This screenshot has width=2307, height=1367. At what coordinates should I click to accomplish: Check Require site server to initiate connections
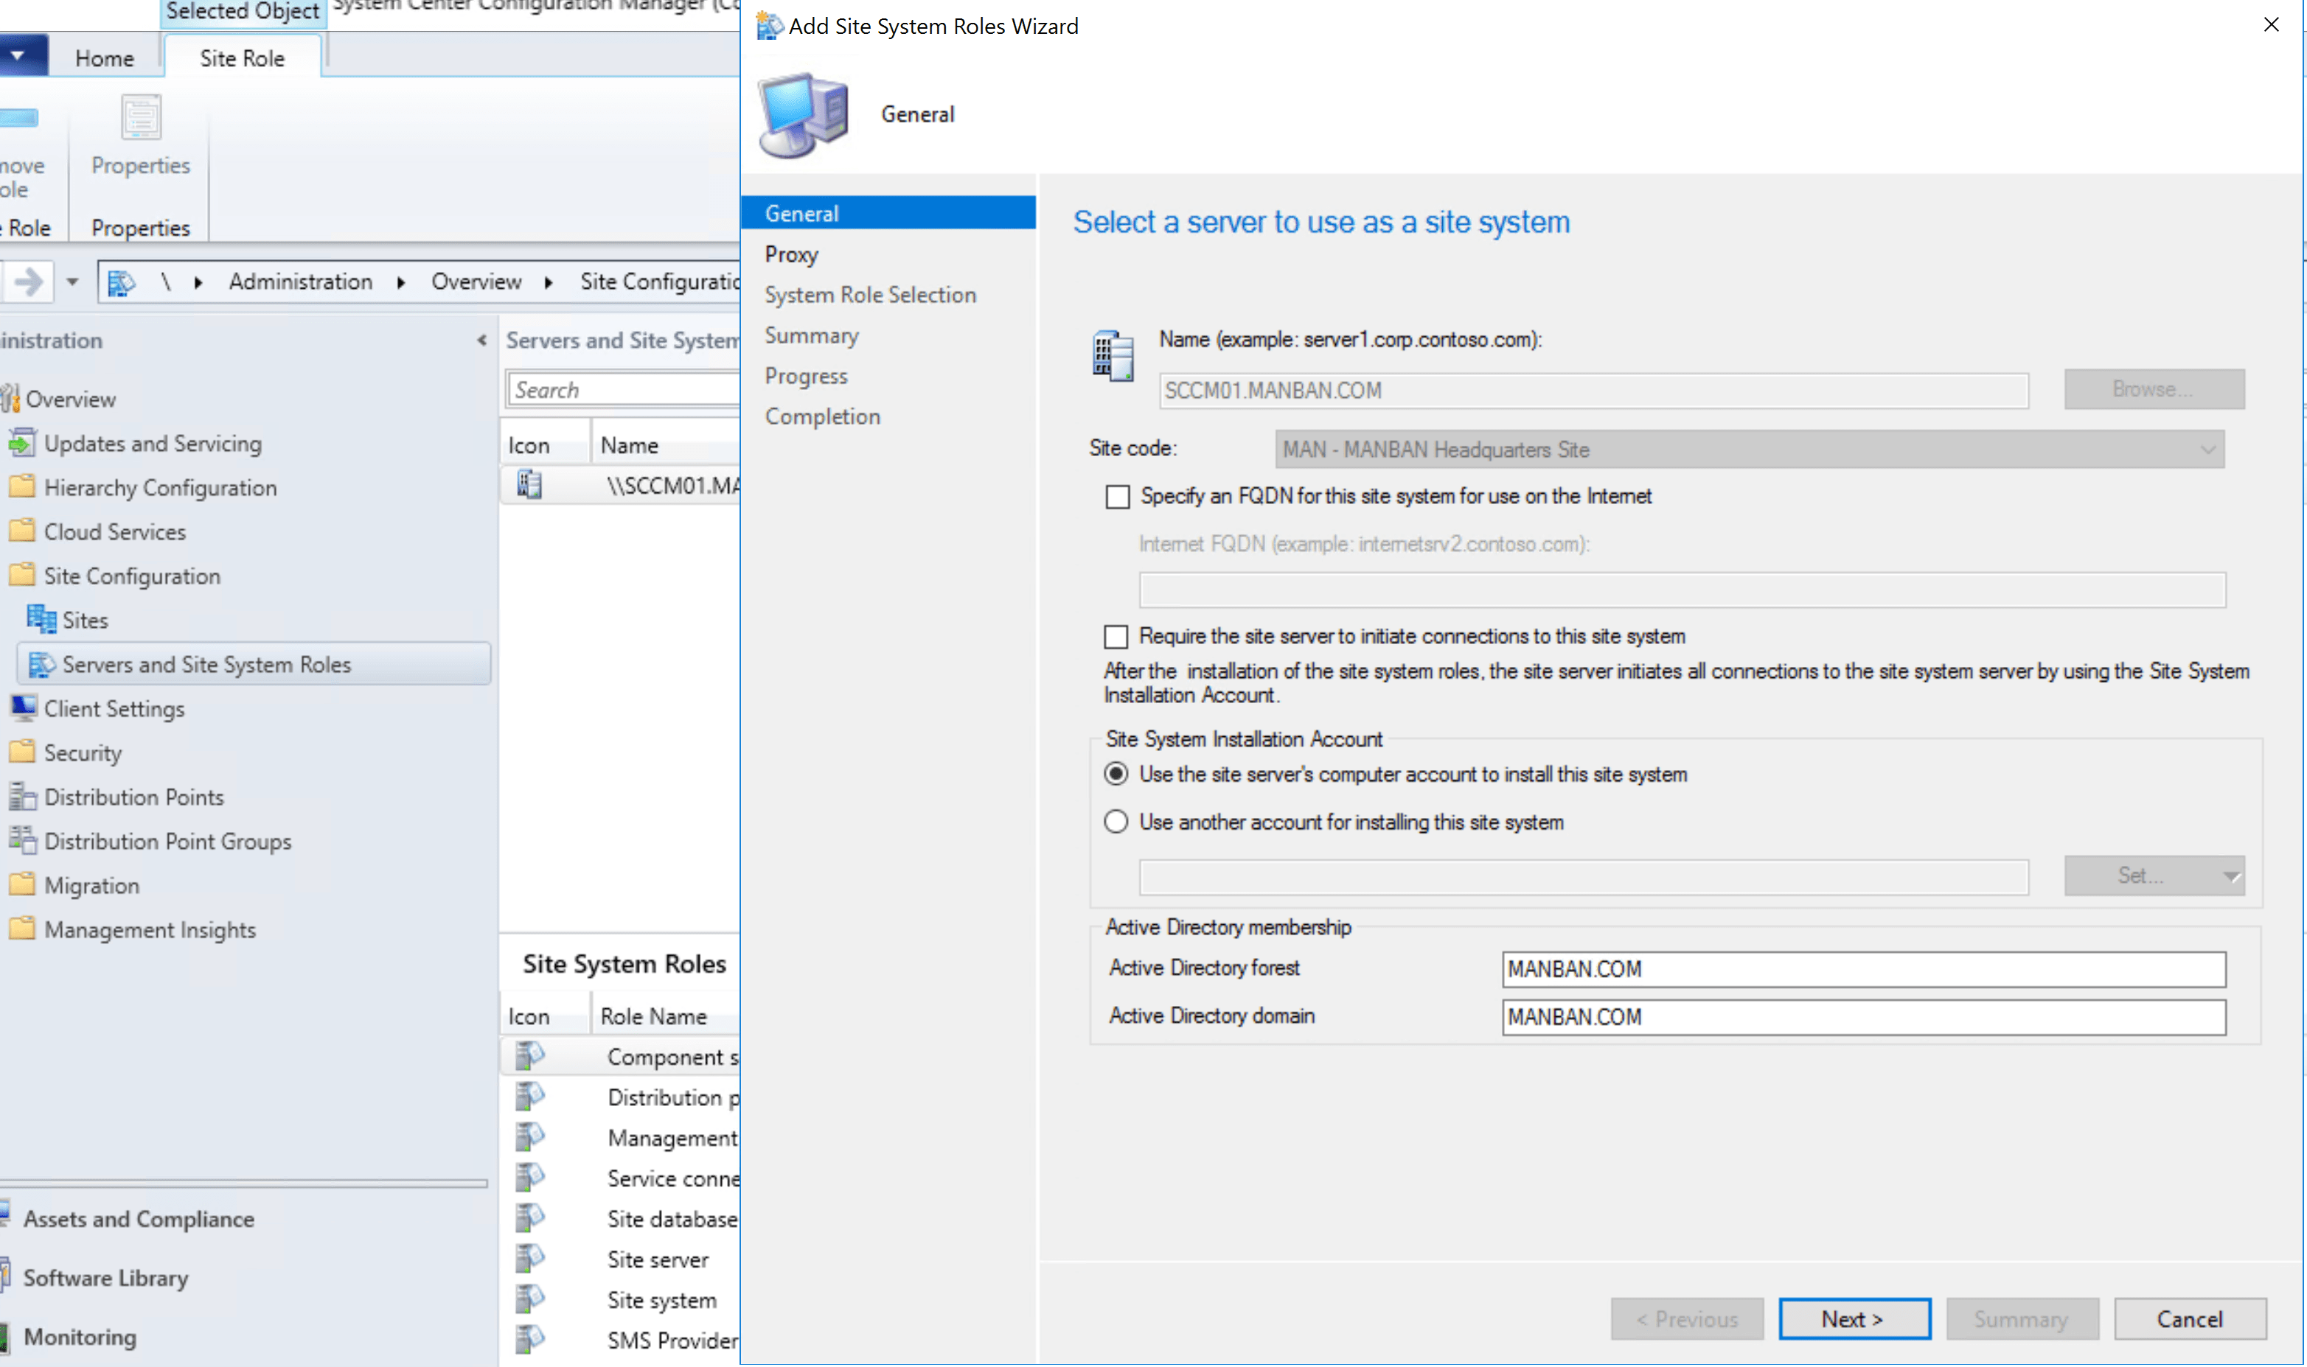click(1115, 637)
